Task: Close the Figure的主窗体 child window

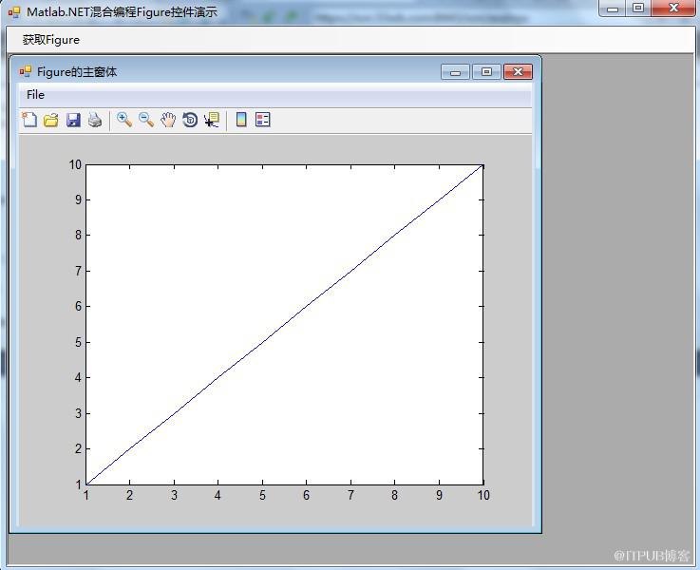Action: pyautogui.click(x=518, y=72)
